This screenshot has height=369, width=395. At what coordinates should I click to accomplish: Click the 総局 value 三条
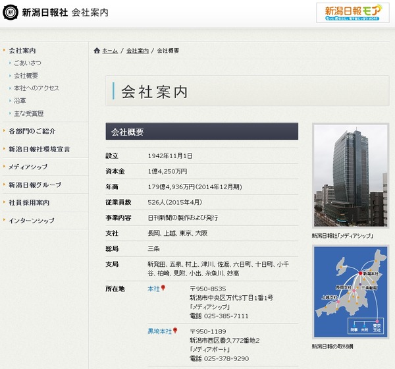point(153,248)
